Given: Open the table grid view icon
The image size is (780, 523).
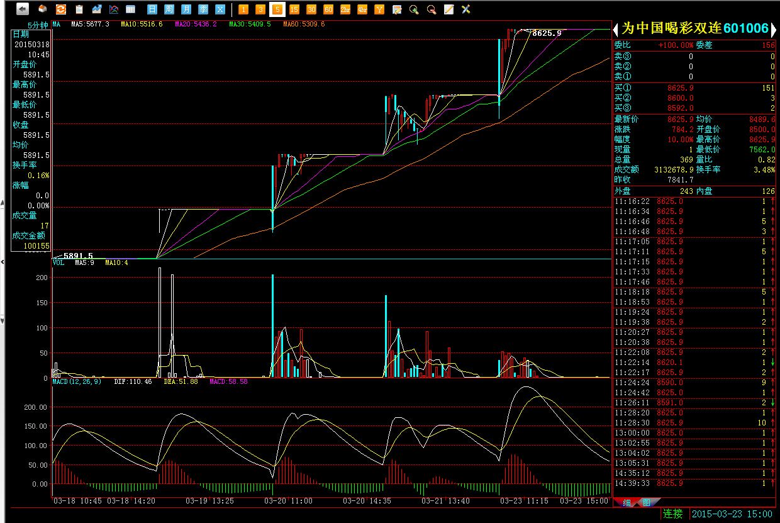Looking at the screenshot, I should point(130,9).
